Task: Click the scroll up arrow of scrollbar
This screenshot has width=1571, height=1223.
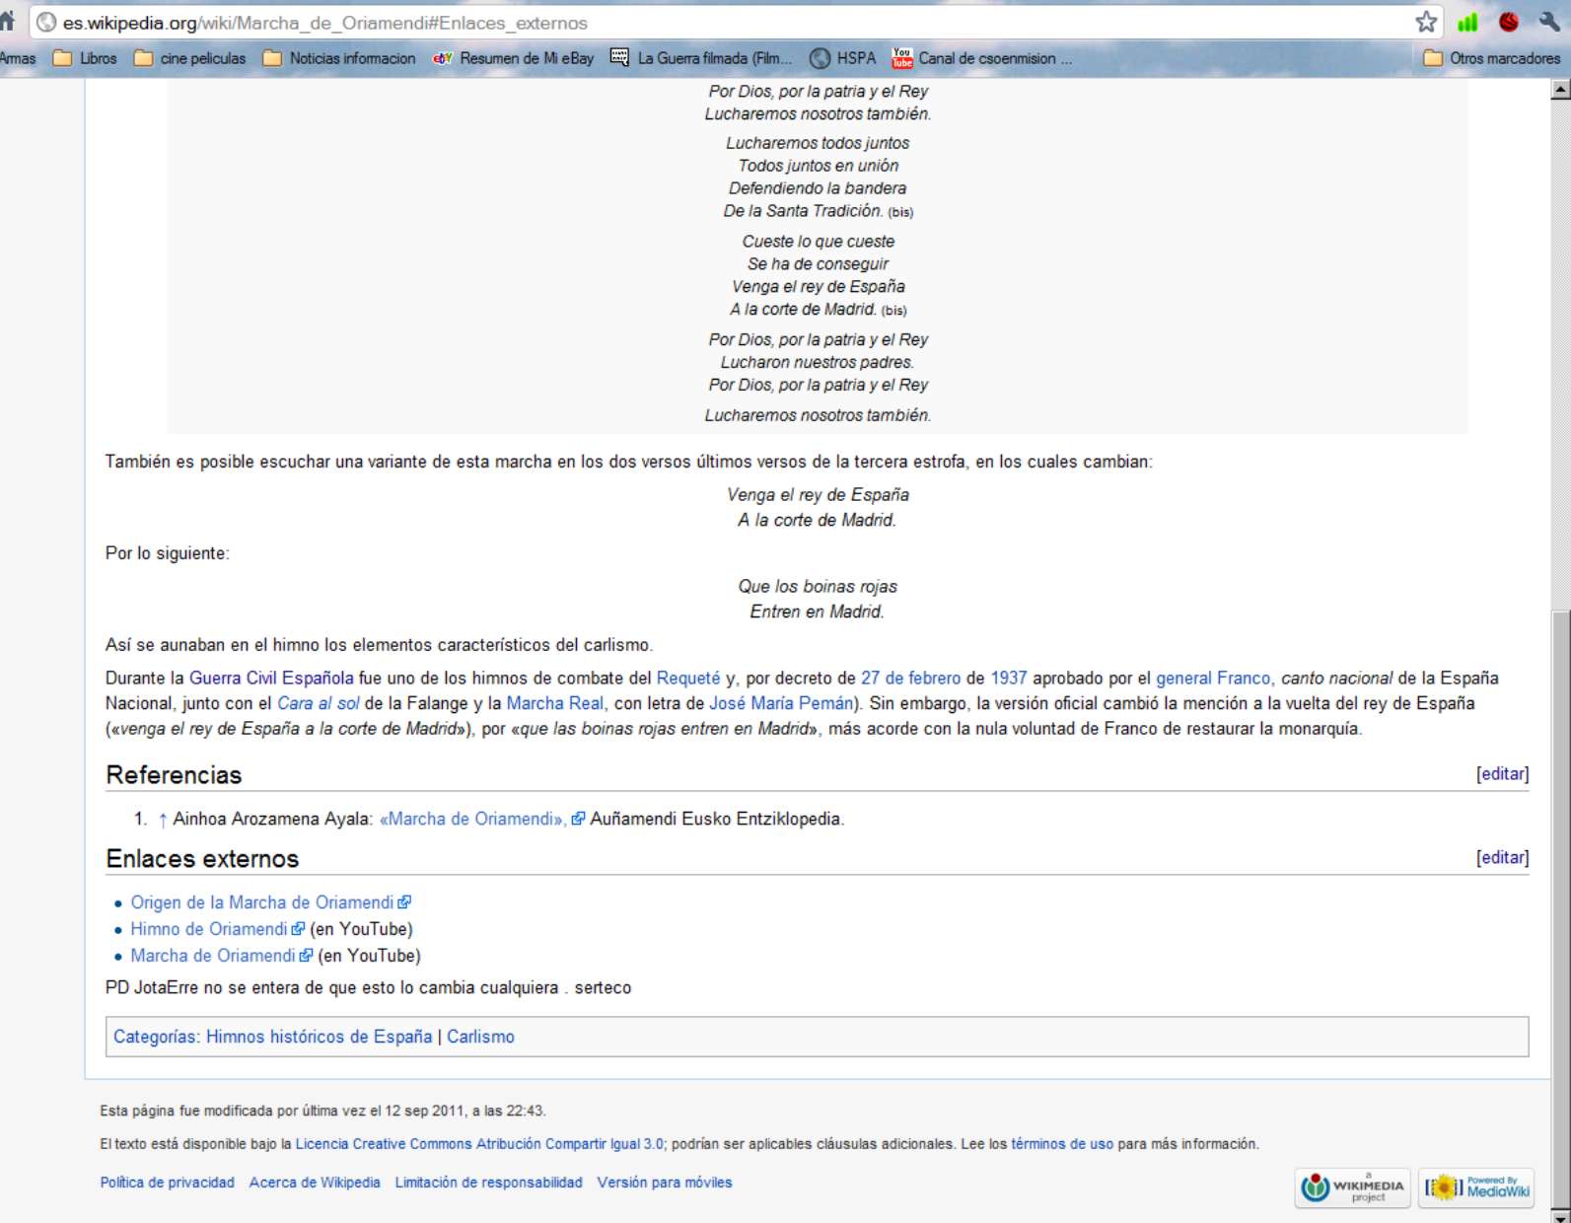Action: point(1560,90)
